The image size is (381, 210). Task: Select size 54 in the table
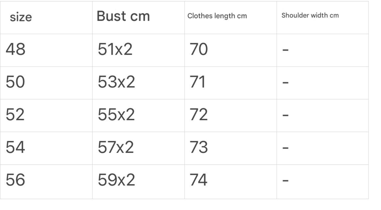(x=15, y=148)
